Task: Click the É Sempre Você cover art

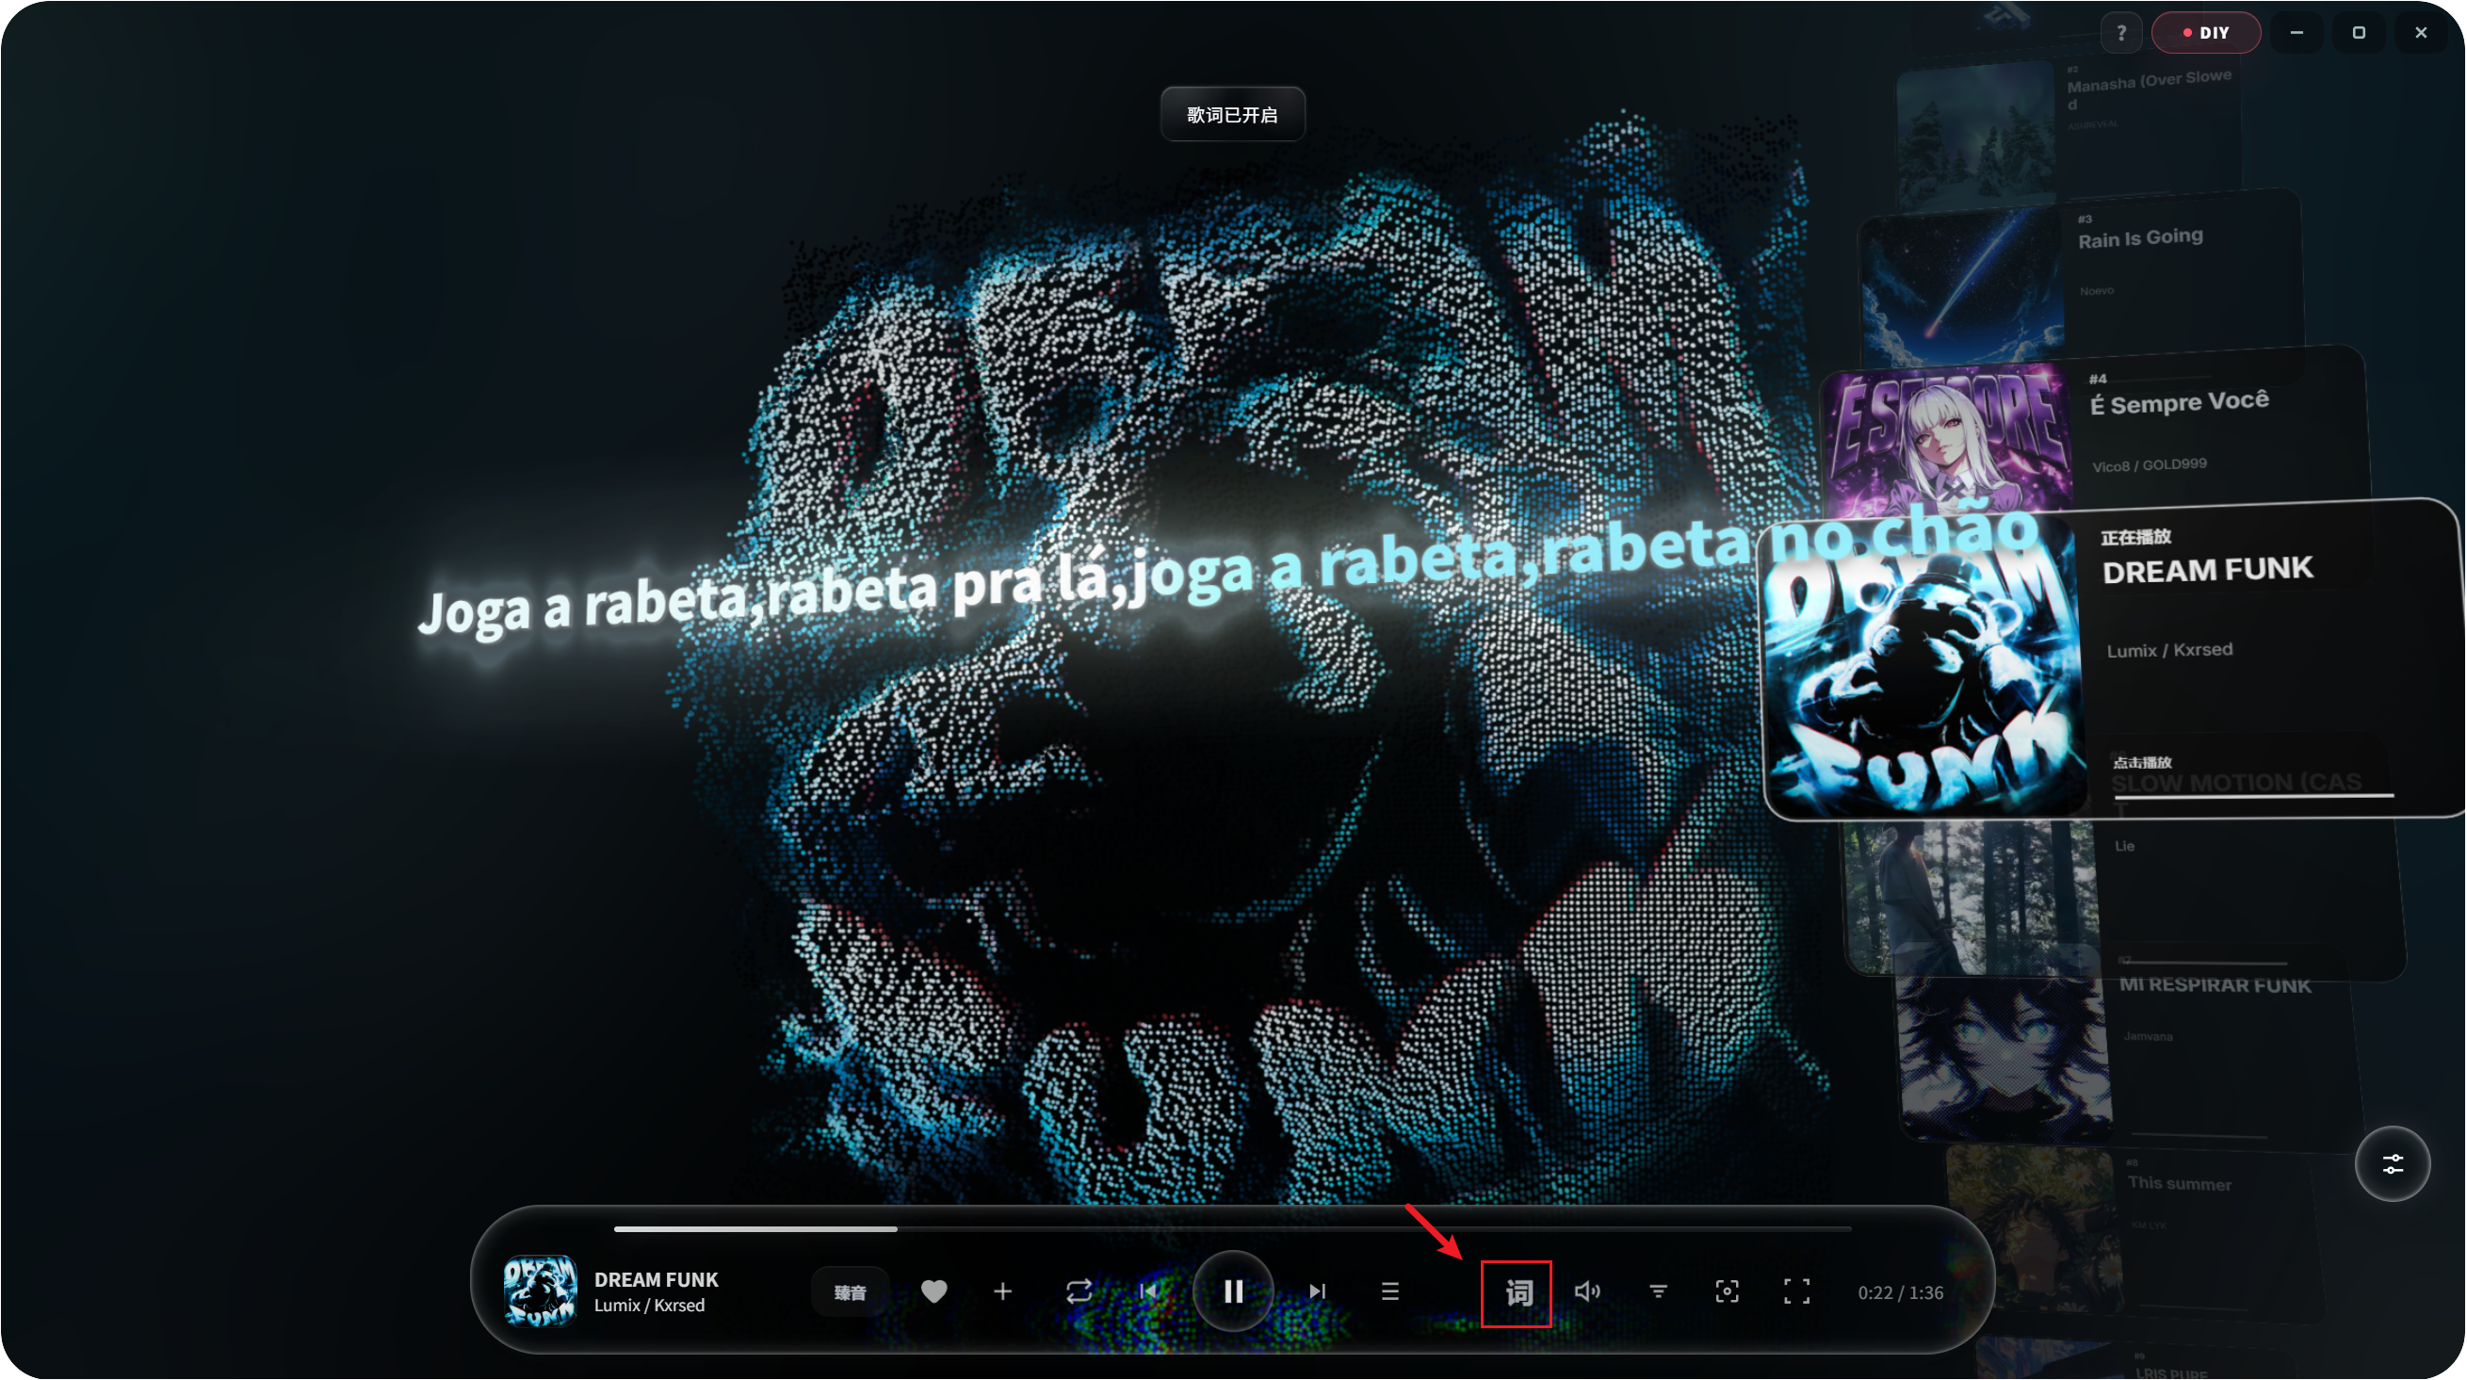Action: point(1949,441)
